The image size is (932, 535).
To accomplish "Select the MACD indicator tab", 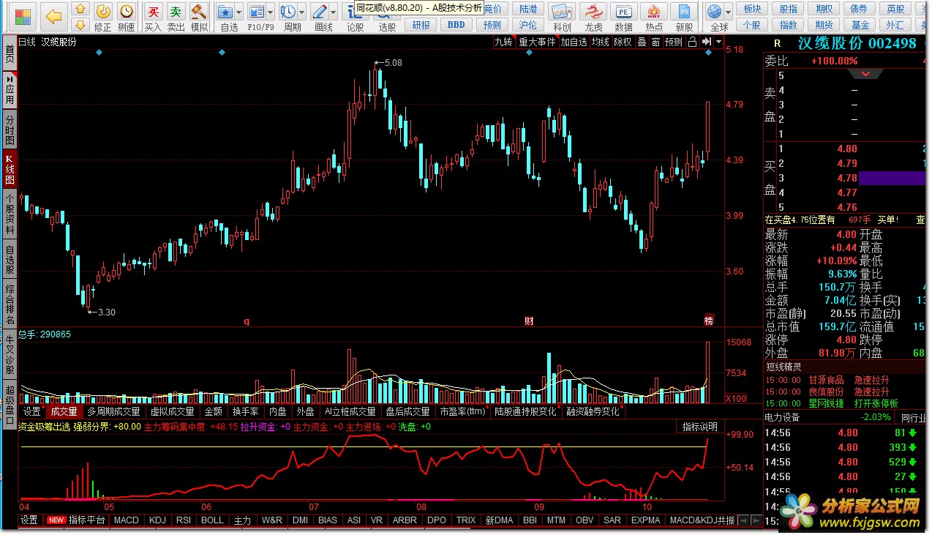I will coord(127,520).
